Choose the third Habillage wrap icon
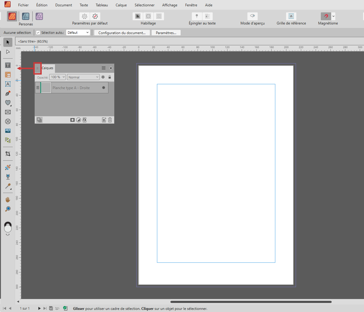The image size is (364, 312). [x=159, y=16]
